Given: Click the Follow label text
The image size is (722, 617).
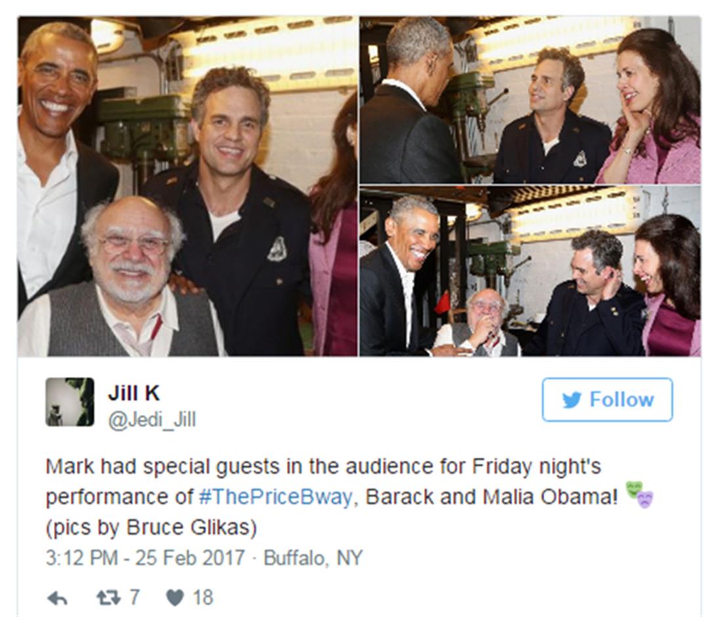Looking at the screenshot, I should tap(622, 400).
